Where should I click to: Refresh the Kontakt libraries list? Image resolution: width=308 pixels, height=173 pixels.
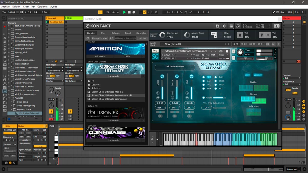coord(88,38)
